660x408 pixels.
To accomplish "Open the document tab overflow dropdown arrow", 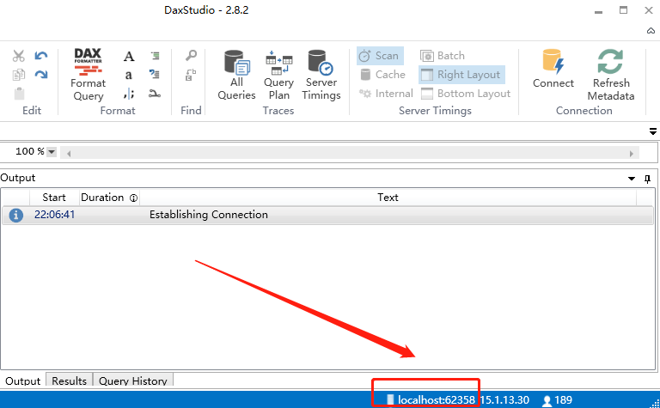I will 653,131.
